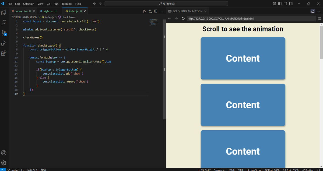Open the Terminal menu
The height and width of the screenshot is (171, 323).
pos(67,4)
